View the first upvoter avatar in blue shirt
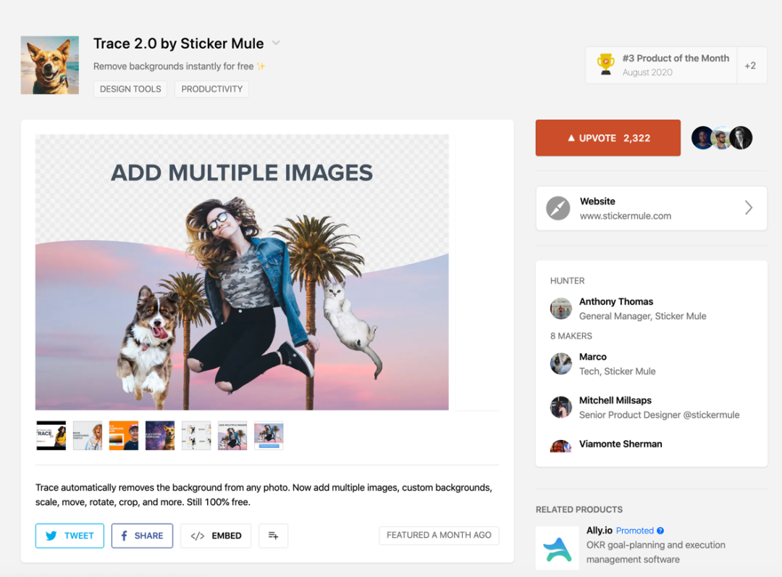Viewport: 782px width, 577px height. tap(702, 138)
